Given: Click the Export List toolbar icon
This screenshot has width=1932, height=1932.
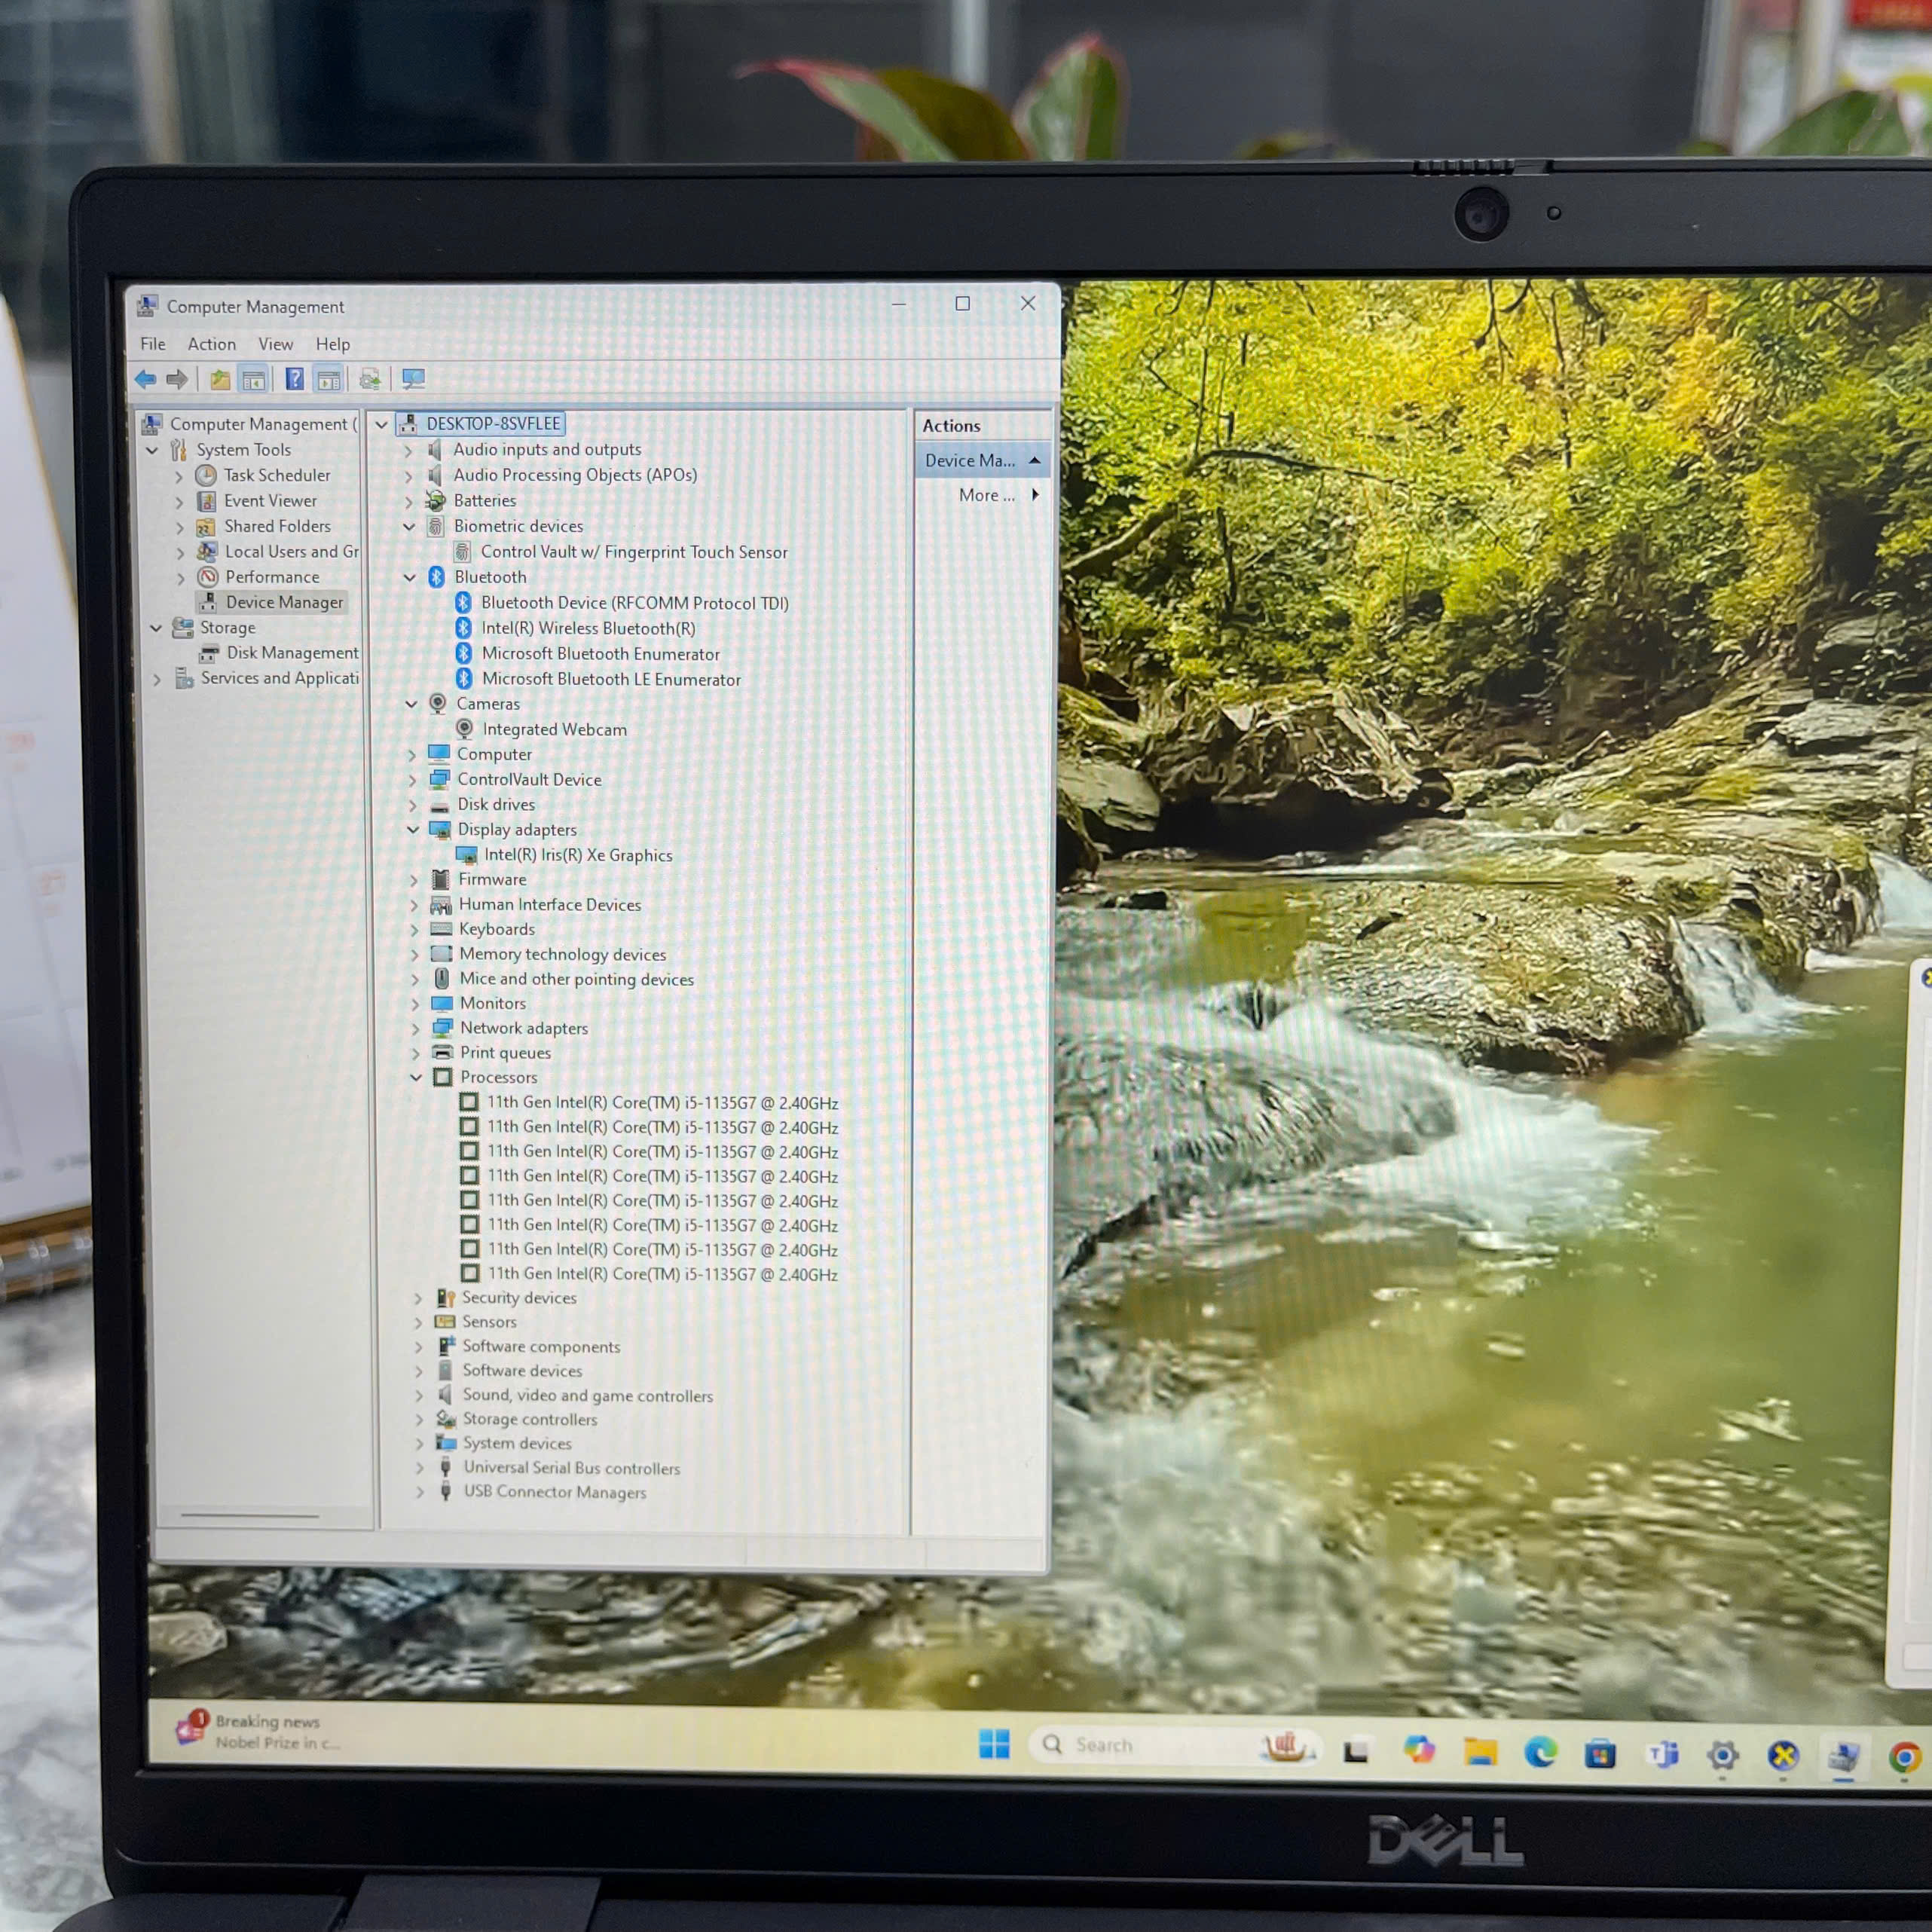Looking at the screenshot, I should pos(369,380).
